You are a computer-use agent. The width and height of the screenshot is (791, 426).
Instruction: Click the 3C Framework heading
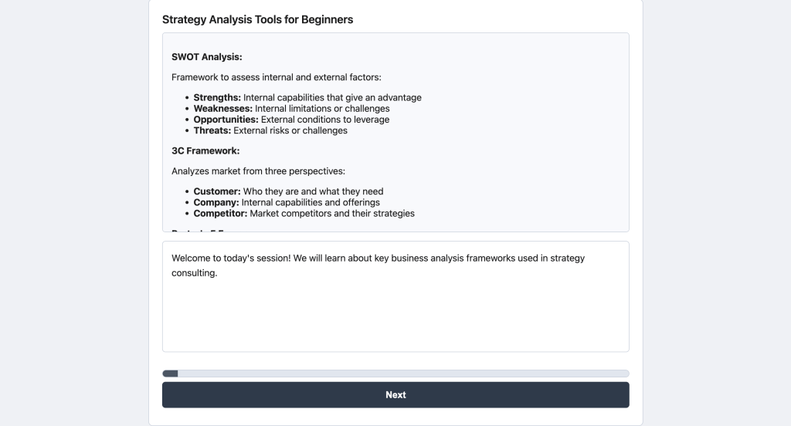[x=205, y=150]
